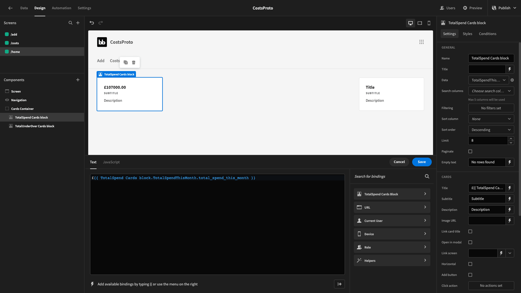Add a new component with plus icon

coord(78,80)
